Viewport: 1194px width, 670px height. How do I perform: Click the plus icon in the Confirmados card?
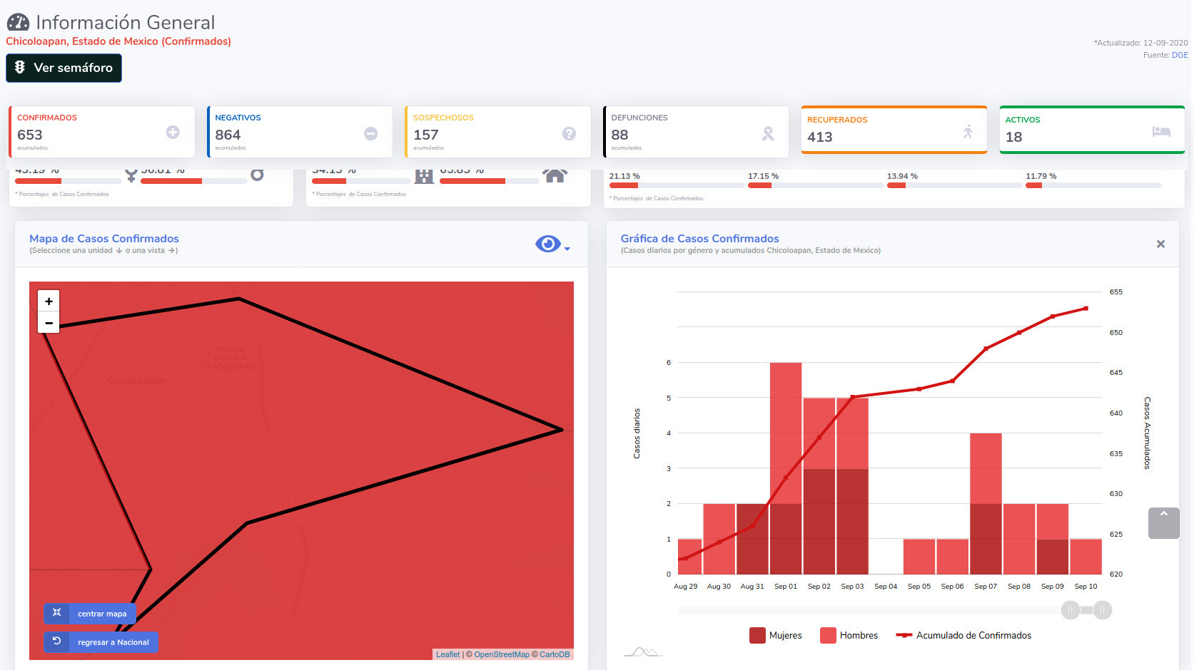[173, 133]
